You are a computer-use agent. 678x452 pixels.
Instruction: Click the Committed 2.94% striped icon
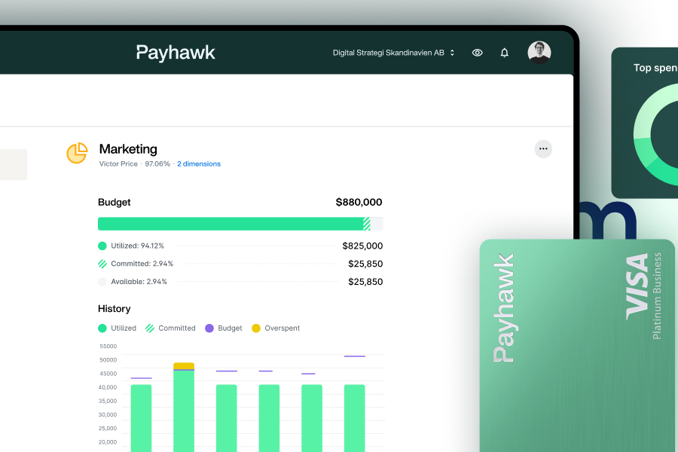(x=102, y=264)
